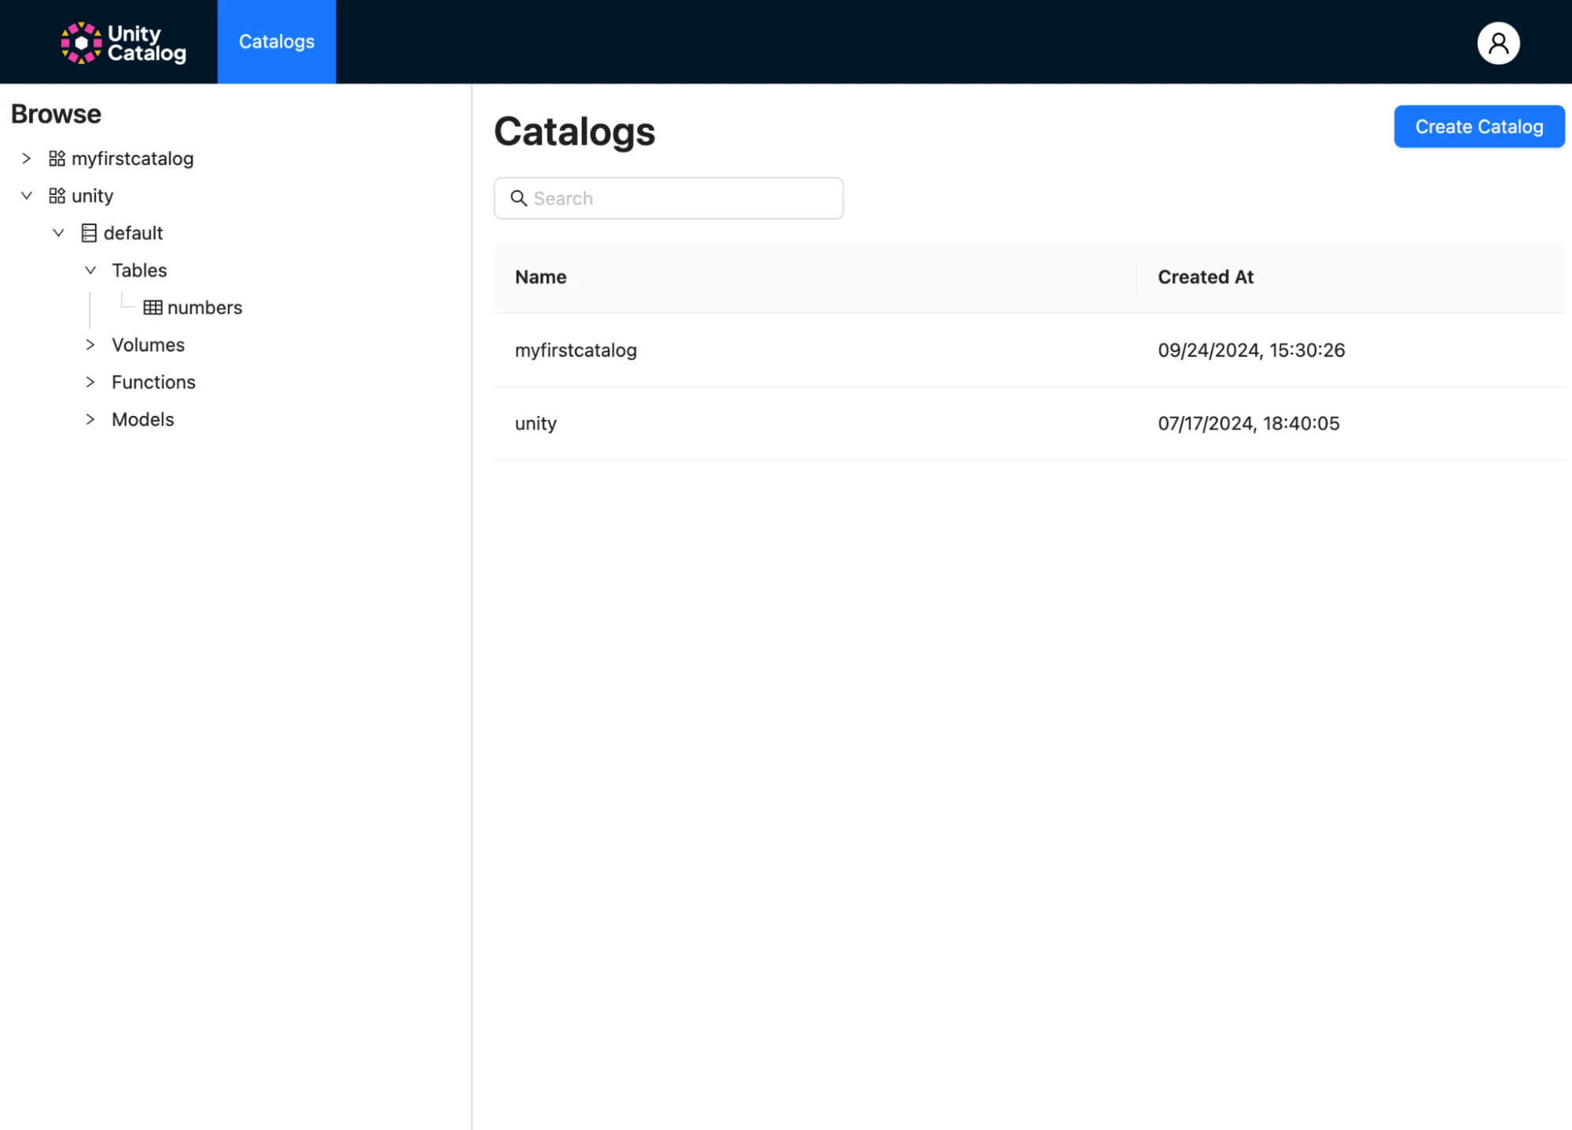
Task: Click the catalog icon beside myfirstcatalog
Action: pyautogui.click(x=56, y=158)
